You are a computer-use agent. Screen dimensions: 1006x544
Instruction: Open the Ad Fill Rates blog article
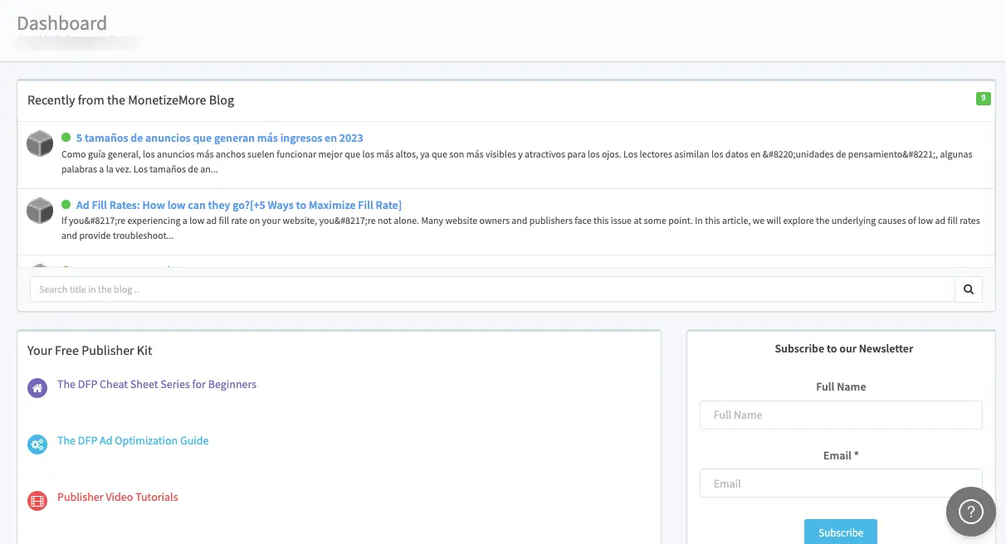(x=238, y=205)
